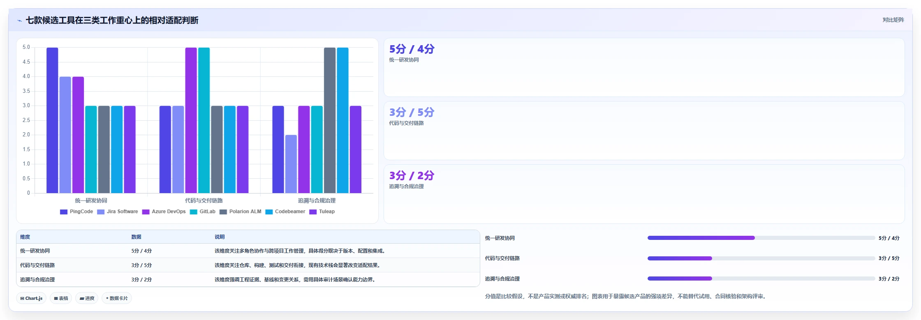Click the Codebeamer legend color box
Image resolution: width=921 pixels, height=320 pixels.
point(269,212)
